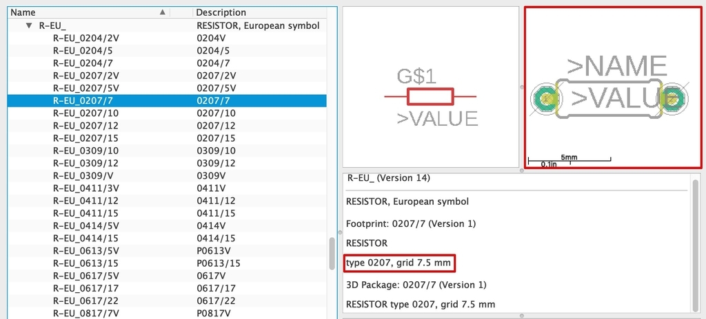The width and height of the screenshot is (706, 319).
Task: Click 'type 0207, grid 7.5 mm' text
Action: coord(399,263)
